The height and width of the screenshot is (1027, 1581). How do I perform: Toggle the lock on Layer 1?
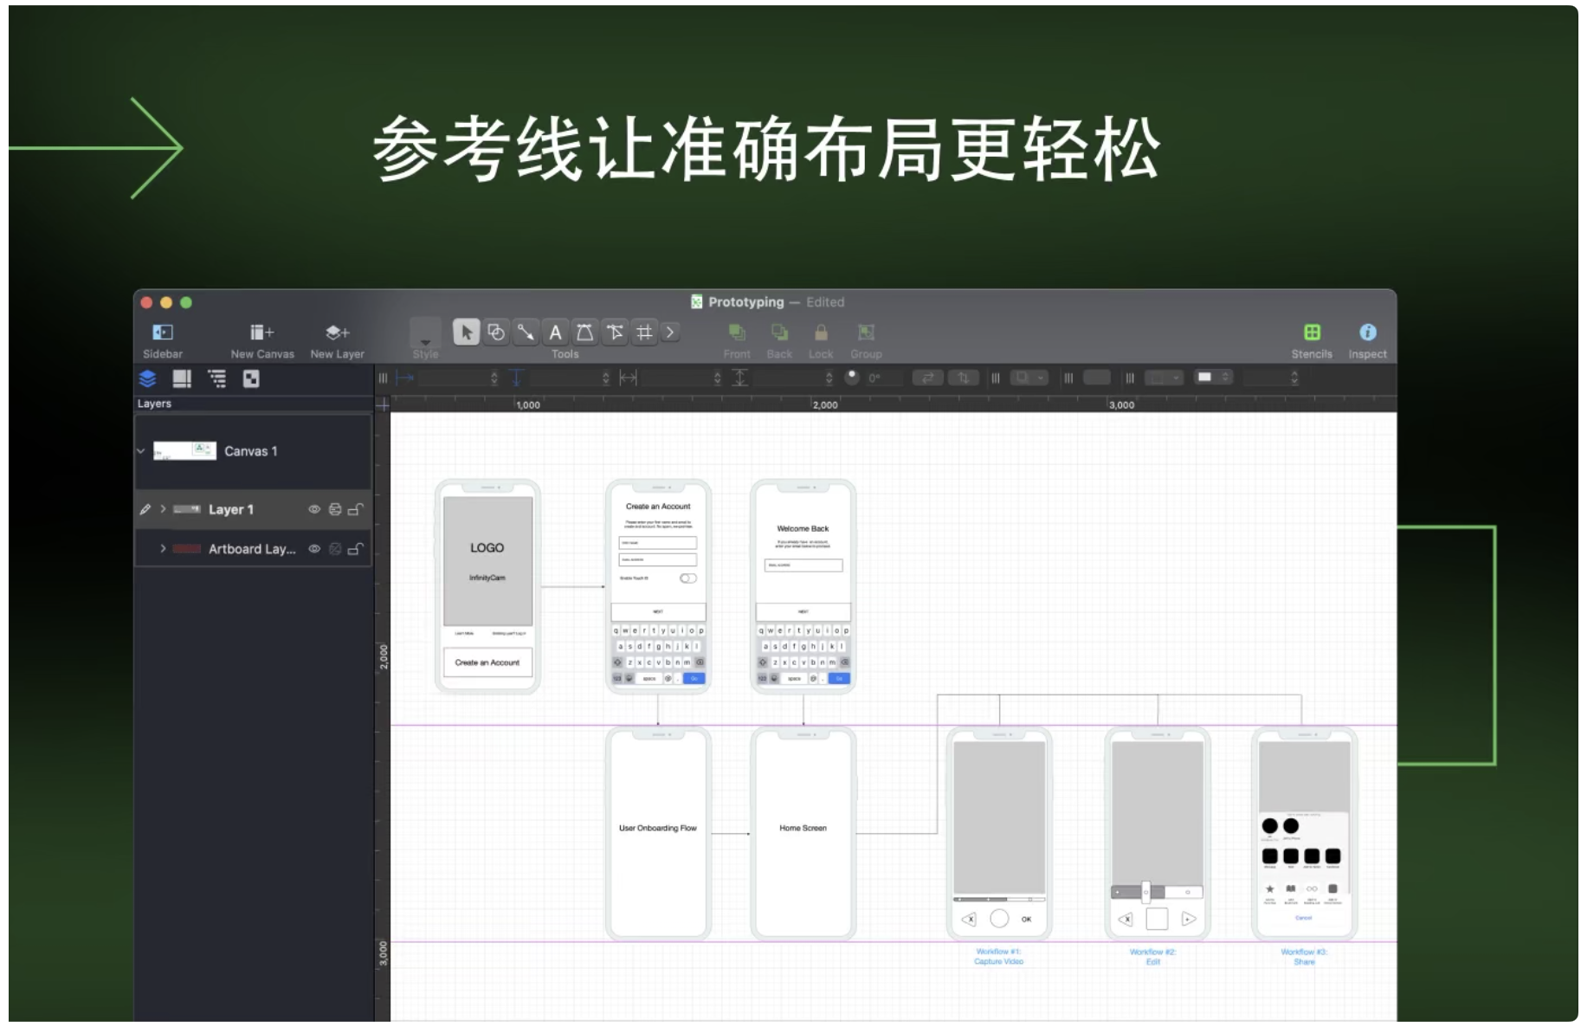tap(355, 510)
